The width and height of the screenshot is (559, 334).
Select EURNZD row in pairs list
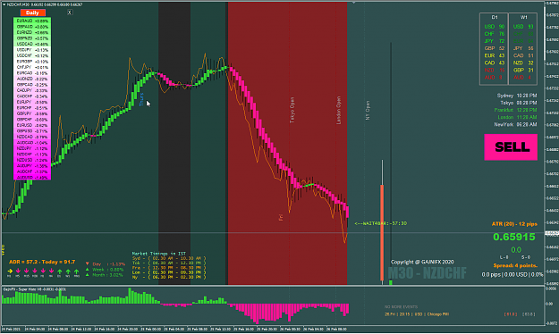point(32,32)
